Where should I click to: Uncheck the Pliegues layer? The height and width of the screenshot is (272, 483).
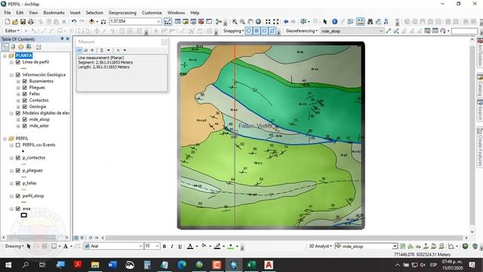pyautogui.click(x=25, y=88)
